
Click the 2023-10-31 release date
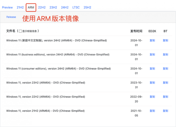[136, 85]
